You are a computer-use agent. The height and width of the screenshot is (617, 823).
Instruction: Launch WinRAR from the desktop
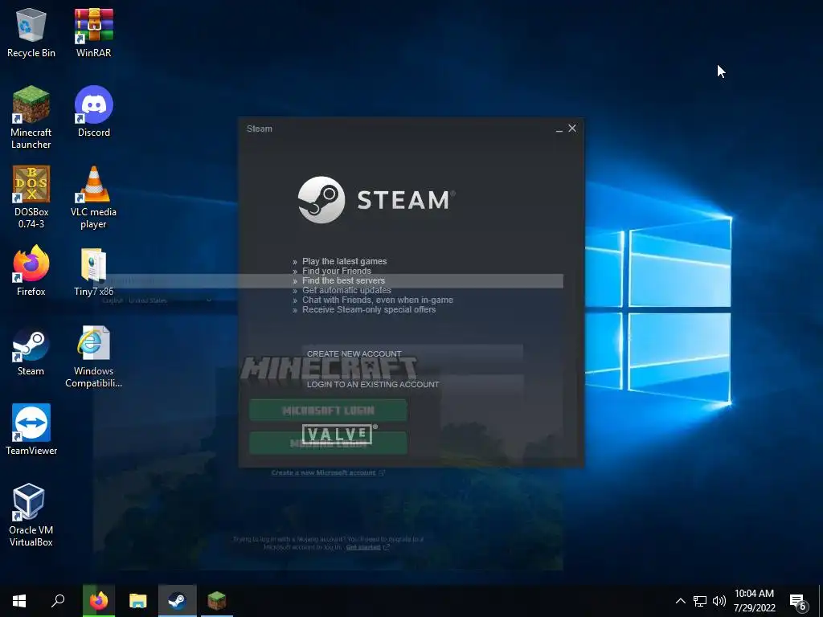coord(93,33)
